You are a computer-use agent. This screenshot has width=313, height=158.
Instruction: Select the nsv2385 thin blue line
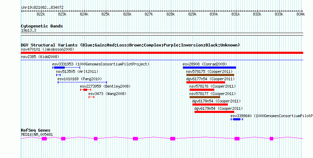(x=162, y=60)
